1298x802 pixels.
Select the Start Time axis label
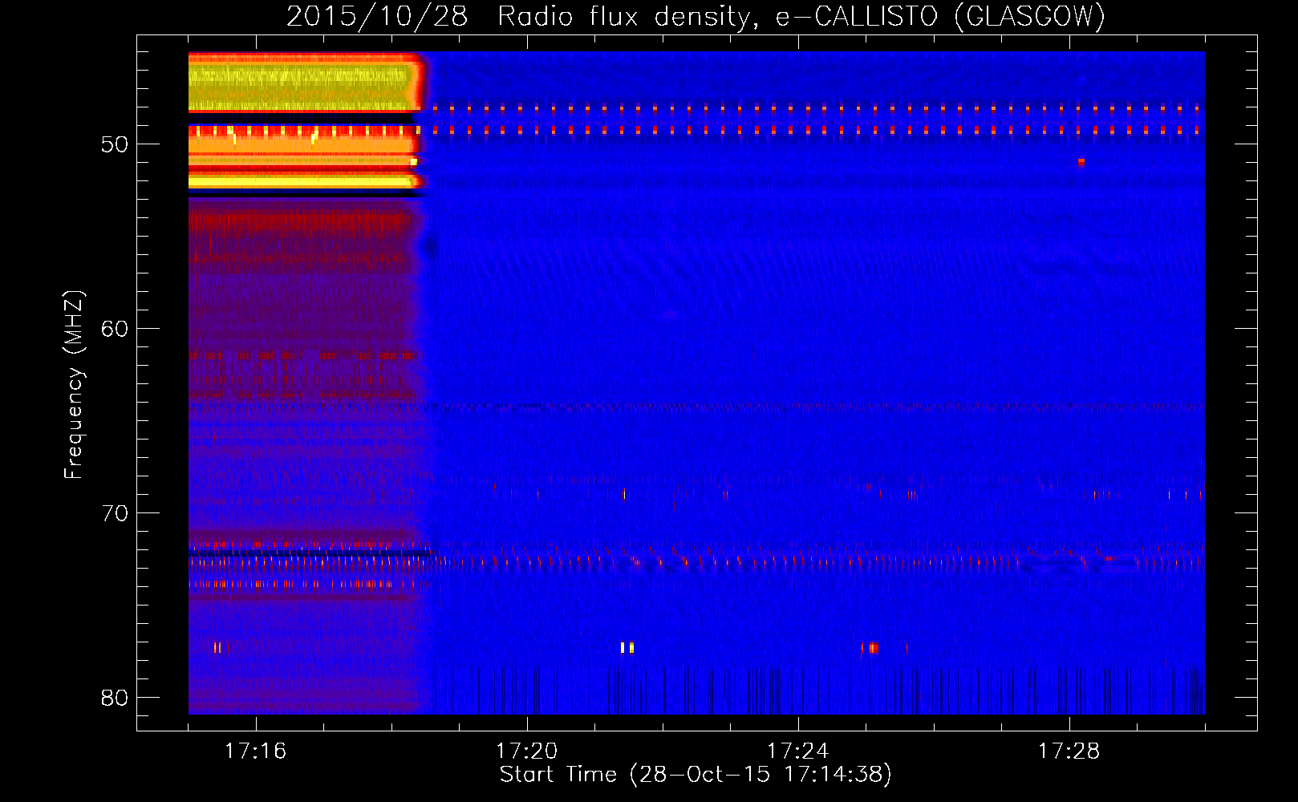696,775
